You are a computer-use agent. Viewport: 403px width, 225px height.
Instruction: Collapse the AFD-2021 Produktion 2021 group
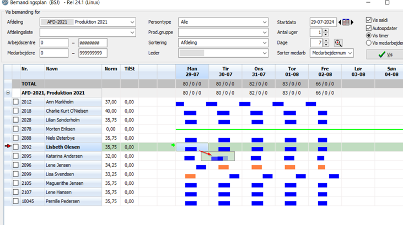8,93
